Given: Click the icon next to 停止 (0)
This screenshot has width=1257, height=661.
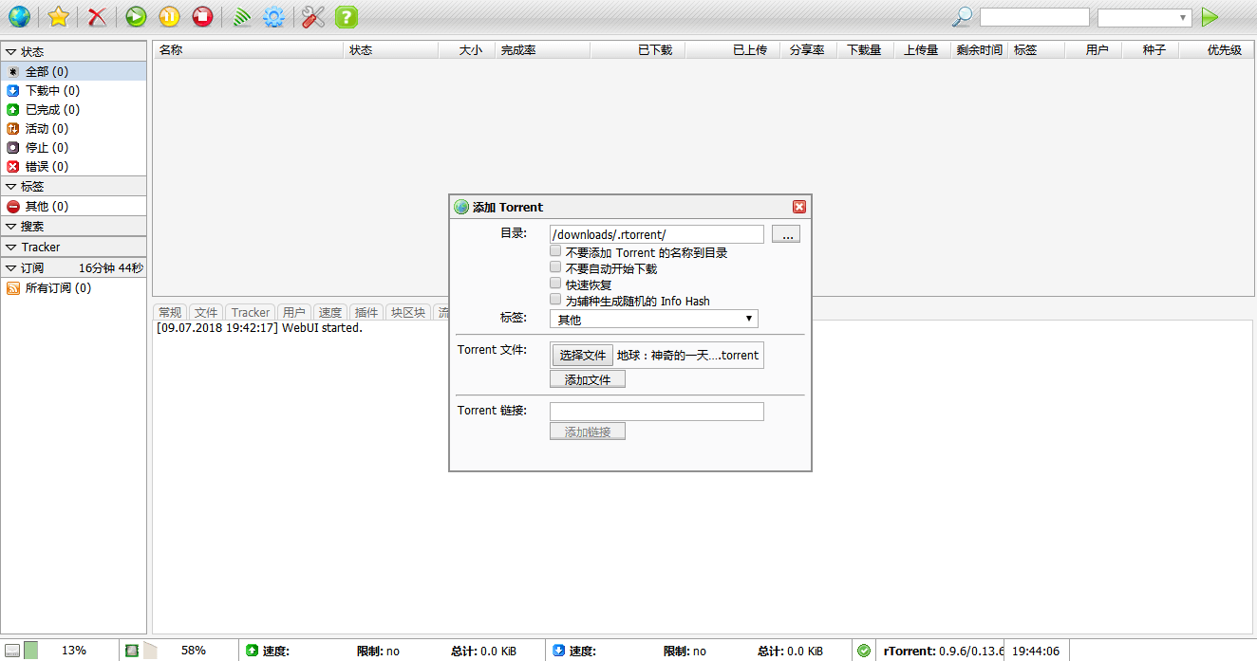Looking at the screenshot, I should pyautogui.click(x=13, y=147).
